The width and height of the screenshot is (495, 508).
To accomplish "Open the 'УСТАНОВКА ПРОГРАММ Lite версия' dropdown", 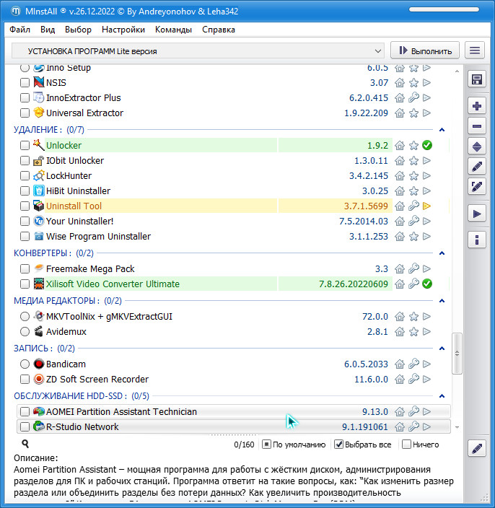I will [x=198, y=51].
